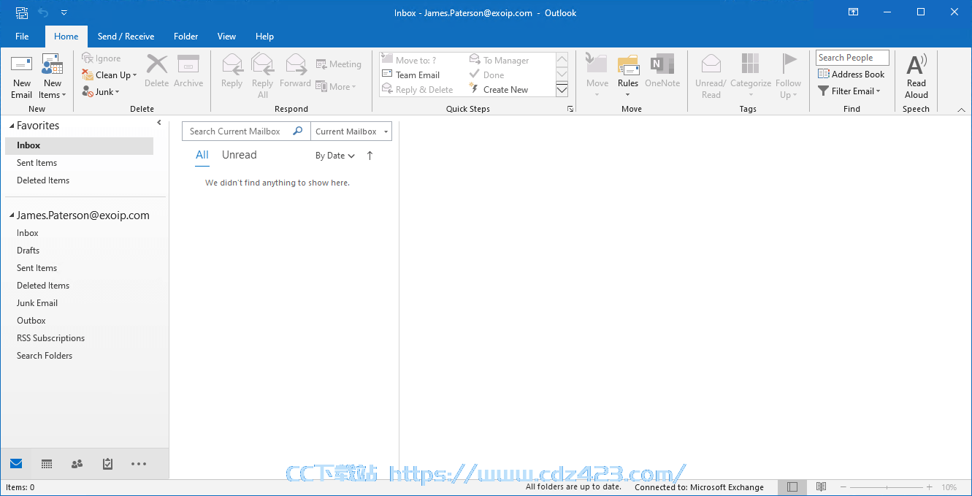Open the Junk dropdown menu

point(101,92)
